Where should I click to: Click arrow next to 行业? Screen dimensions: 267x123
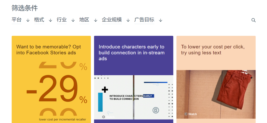73,20
